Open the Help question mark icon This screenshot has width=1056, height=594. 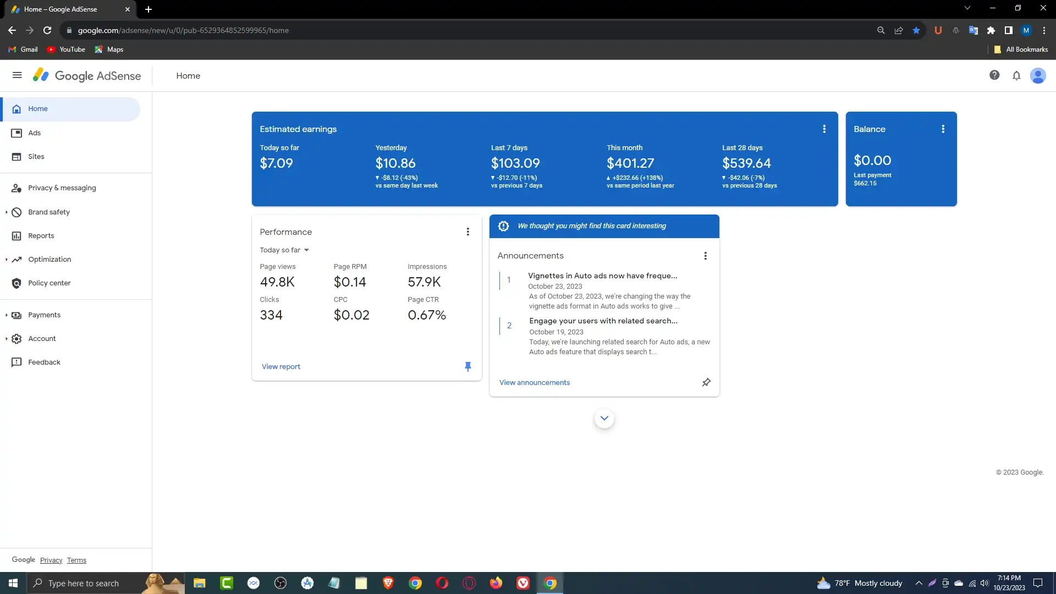994,75
